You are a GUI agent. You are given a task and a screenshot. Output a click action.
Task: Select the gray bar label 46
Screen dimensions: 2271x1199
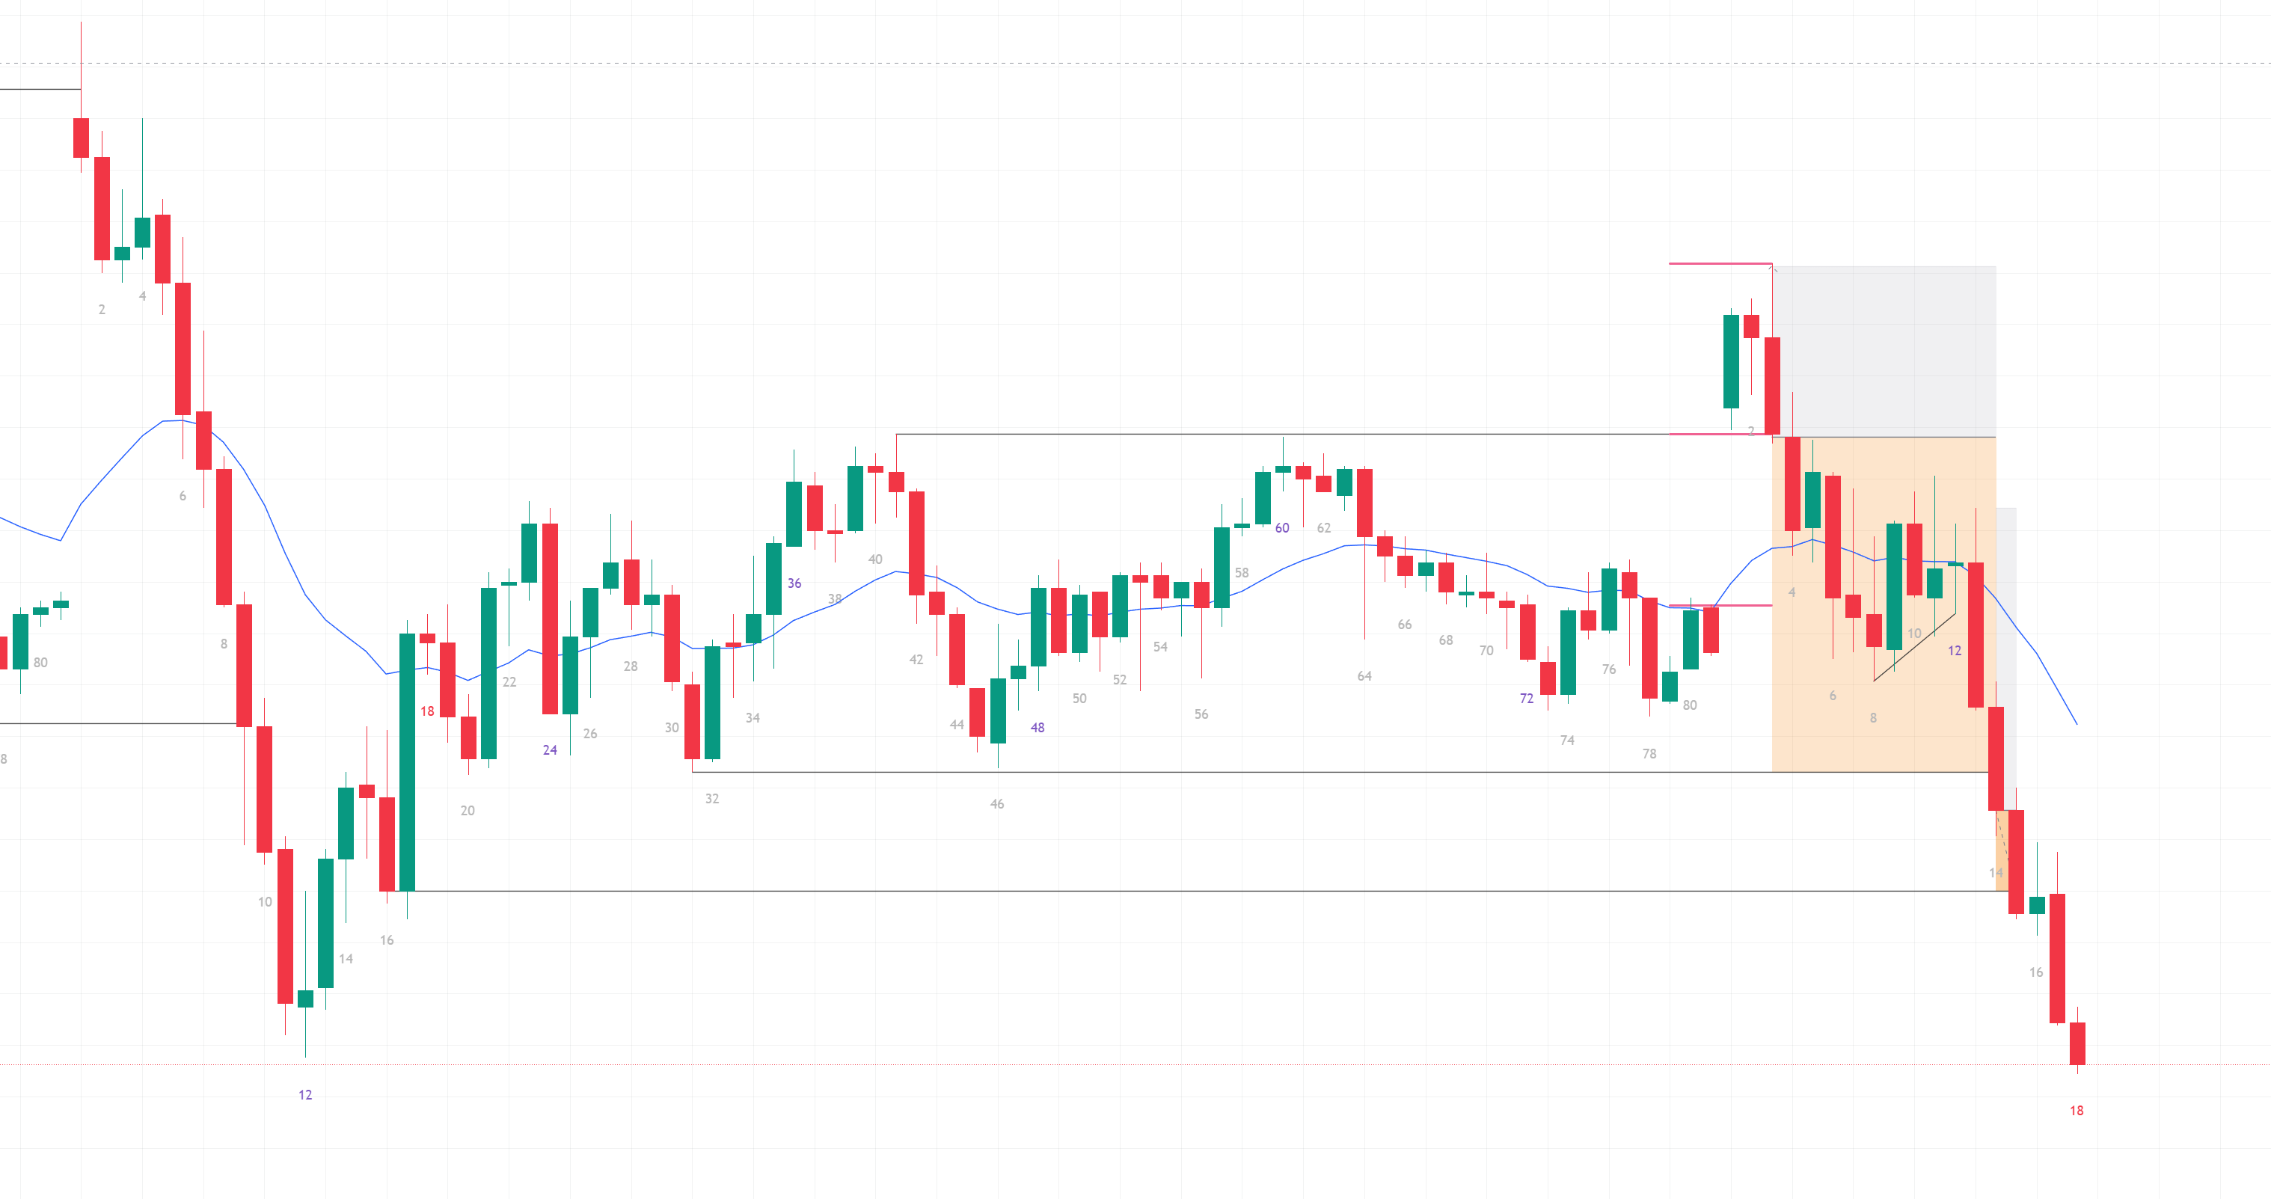click(x=997, y=804)
